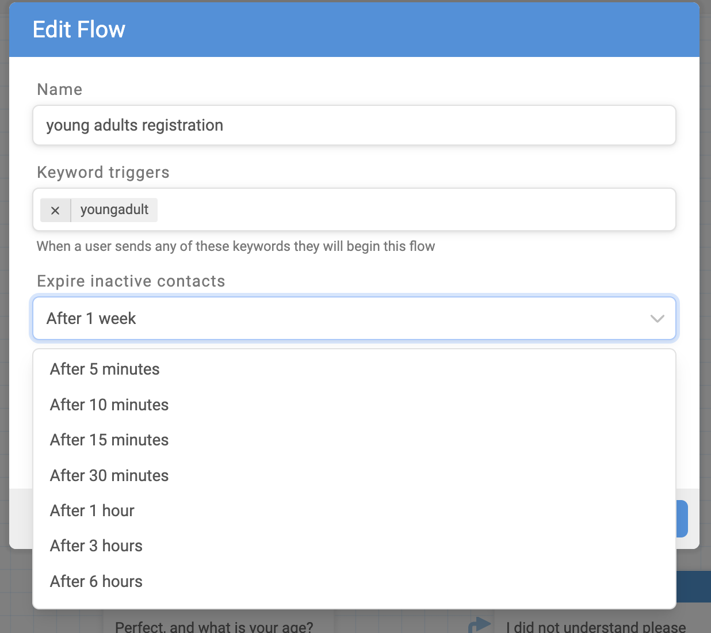This screenshot has width=711, height=633.
Task: Click the After 1 week selected value
Action: click(91, 318)
